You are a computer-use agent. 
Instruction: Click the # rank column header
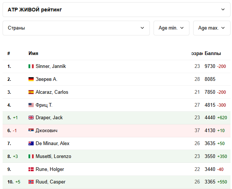coord(9,54)
